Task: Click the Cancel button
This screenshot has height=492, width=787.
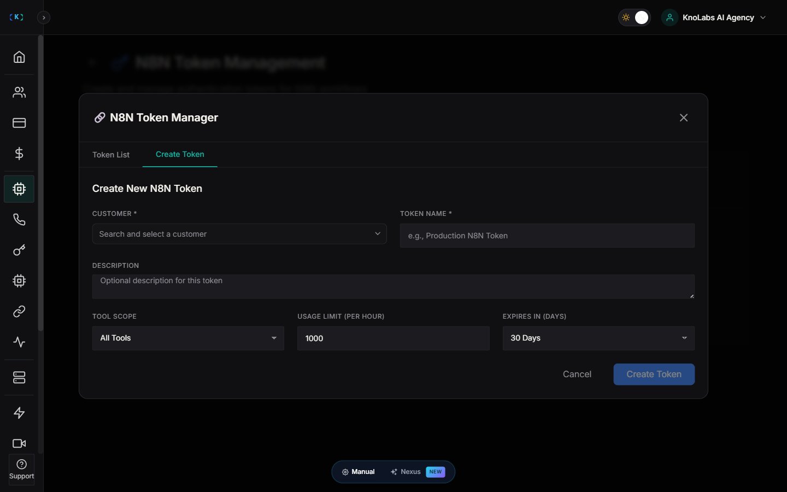Action: 577,374
